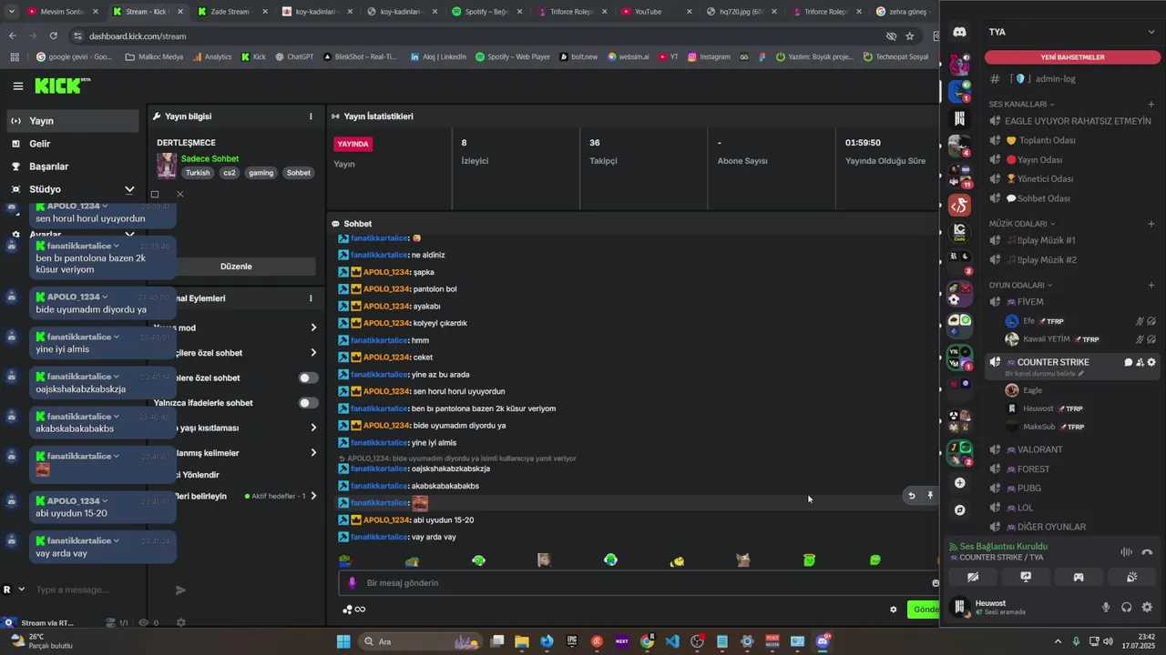Expand the slow mode row chevron

pyautogui.click(x=313, y=327)
